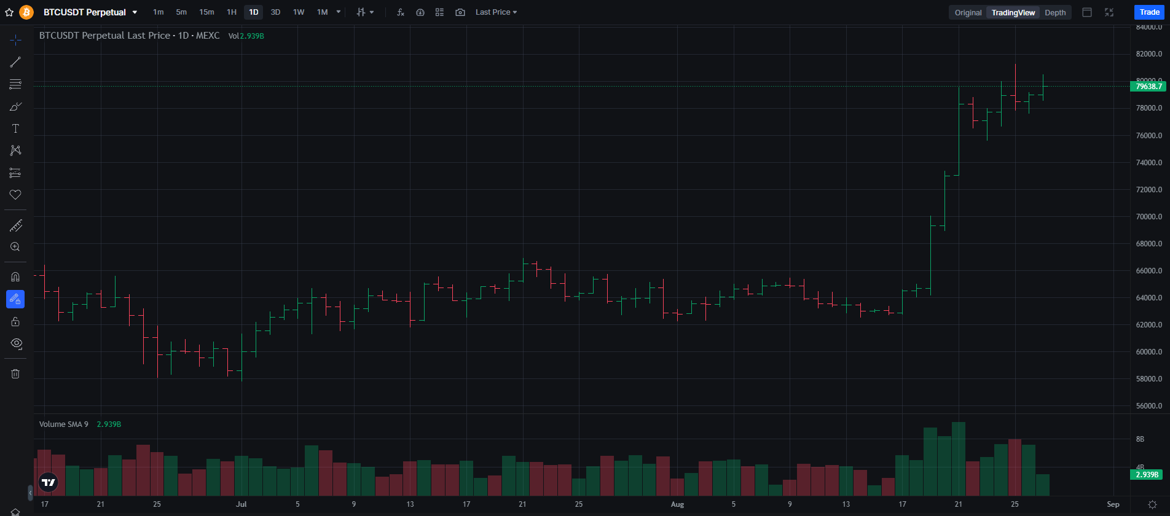Select the 1W timeframe

click(x=299, y=12)
